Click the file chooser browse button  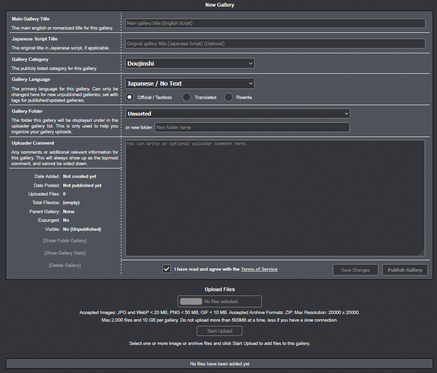(191, 302)
